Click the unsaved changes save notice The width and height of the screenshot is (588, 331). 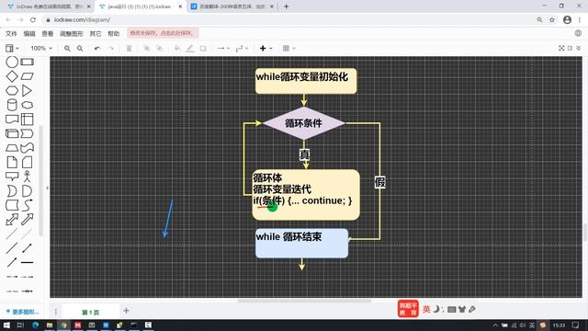(163, 33)
